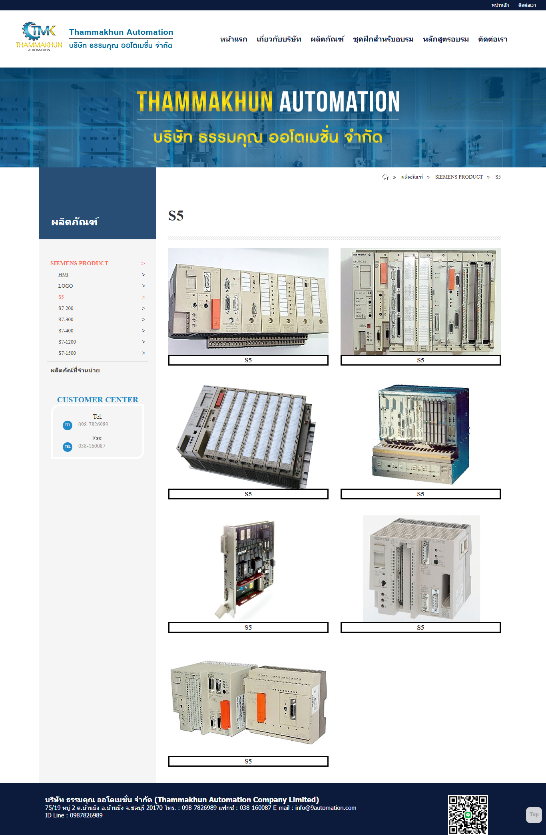Open S5 circuit board card image

pyautogui.click(x=248, y=569)
